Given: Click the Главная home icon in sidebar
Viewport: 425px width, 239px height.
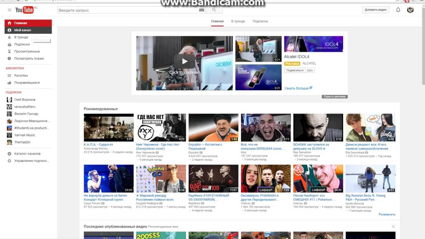Looking at the screenshot, I should 9,23.
